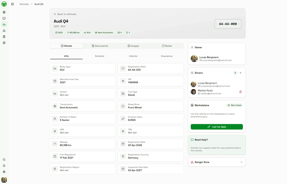Expand the Danger Zone section

pyautogui.click(x=217, y=162)
